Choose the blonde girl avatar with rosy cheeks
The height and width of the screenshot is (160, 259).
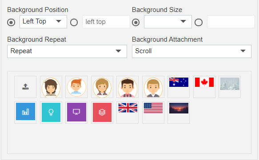(102, 87)
